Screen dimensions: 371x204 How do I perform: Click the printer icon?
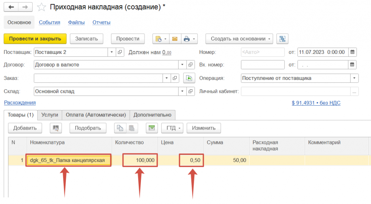(x=187, y=39)
